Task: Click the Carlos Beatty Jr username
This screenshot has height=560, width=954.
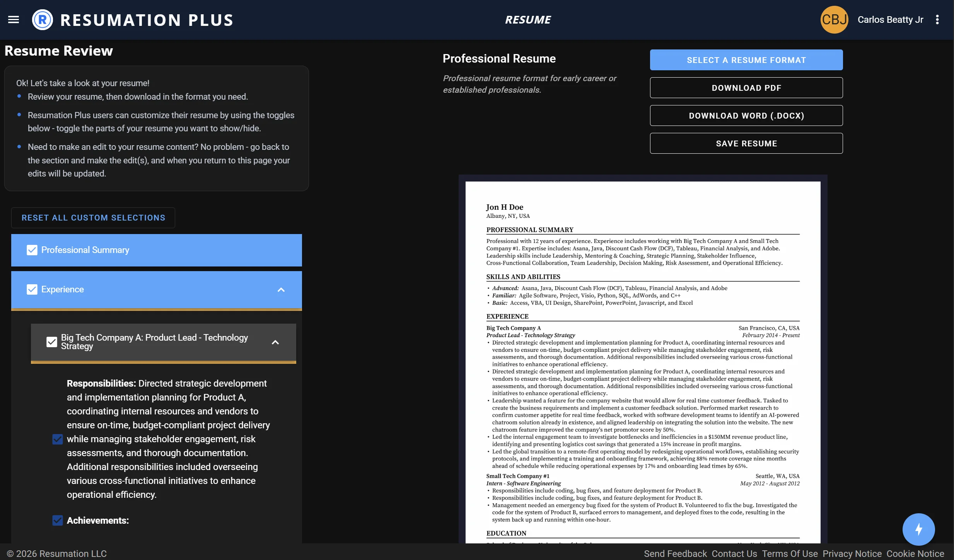Action: [x=891, y=20]
